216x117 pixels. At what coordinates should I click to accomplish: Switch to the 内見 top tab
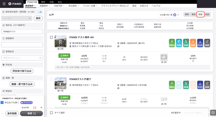52,2
